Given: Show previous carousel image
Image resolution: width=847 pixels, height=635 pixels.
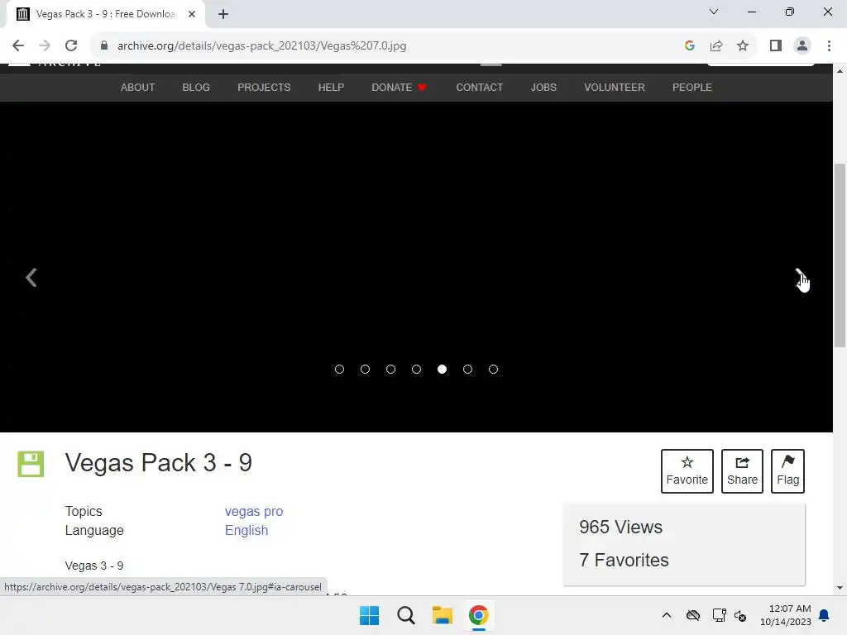Looking at the screenshot, I should click(x=31, y=278).
